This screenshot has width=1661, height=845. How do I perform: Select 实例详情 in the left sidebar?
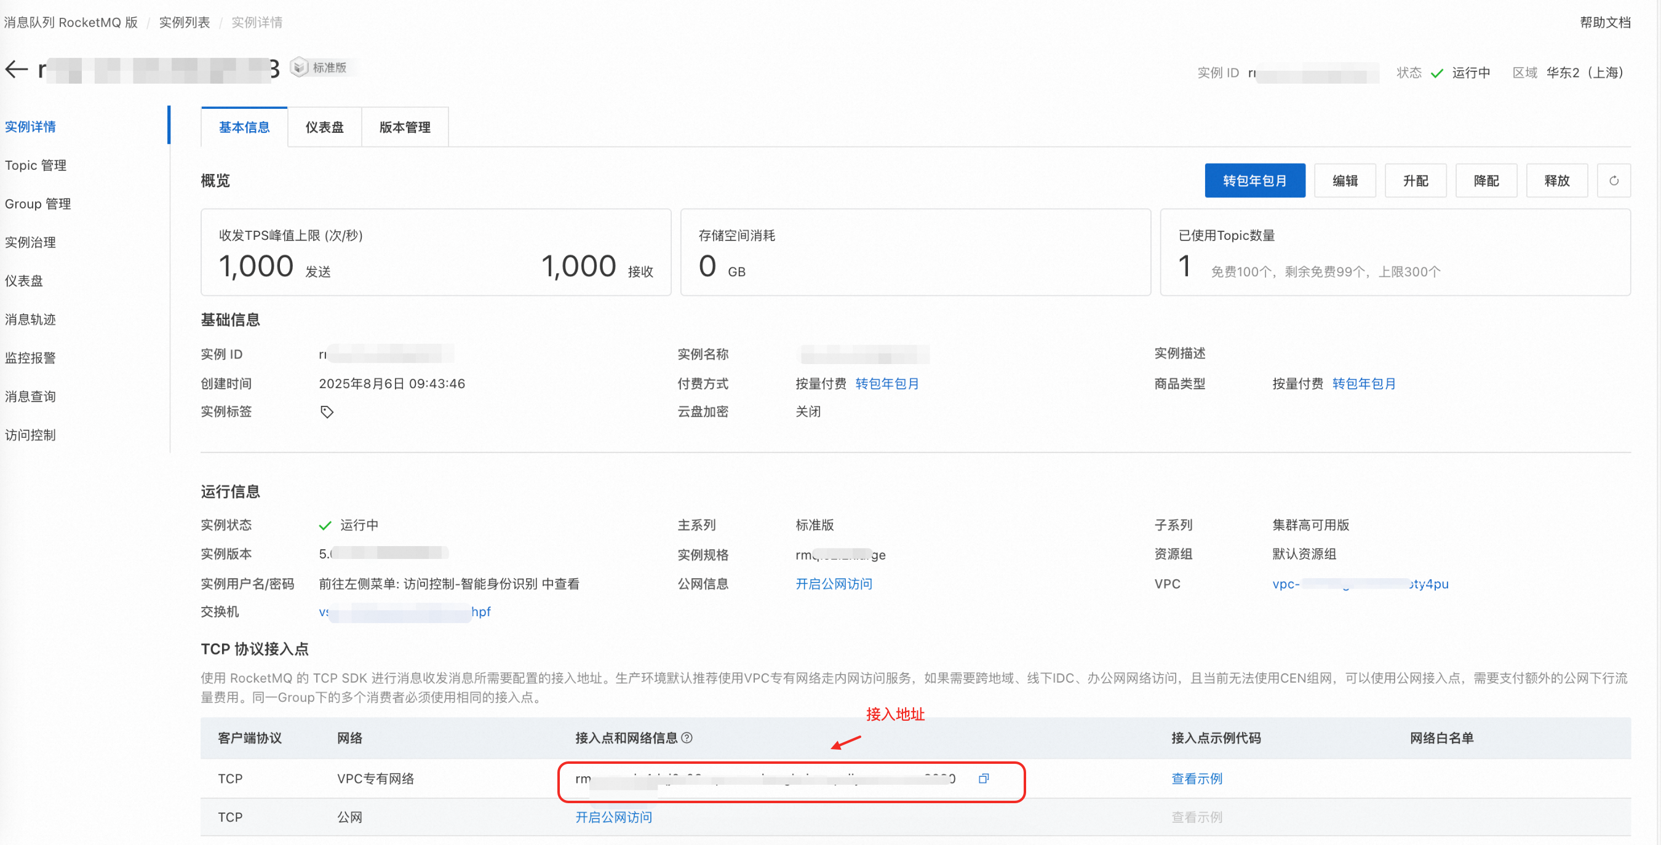[30, 126]
